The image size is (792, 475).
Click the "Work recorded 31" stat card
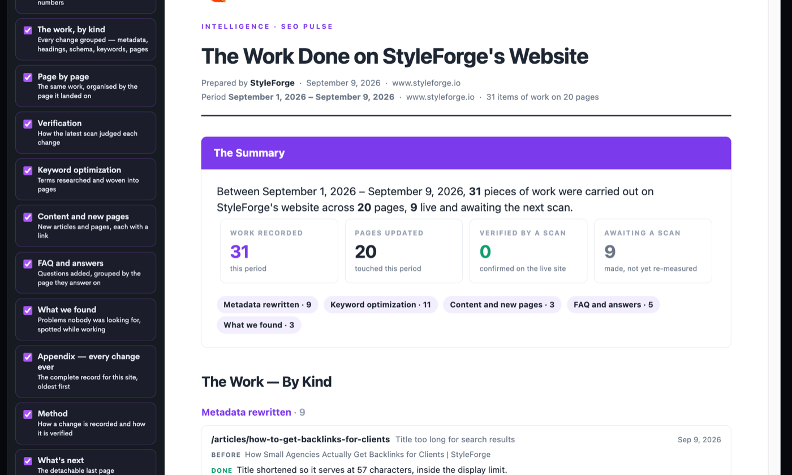coord(279,251)
